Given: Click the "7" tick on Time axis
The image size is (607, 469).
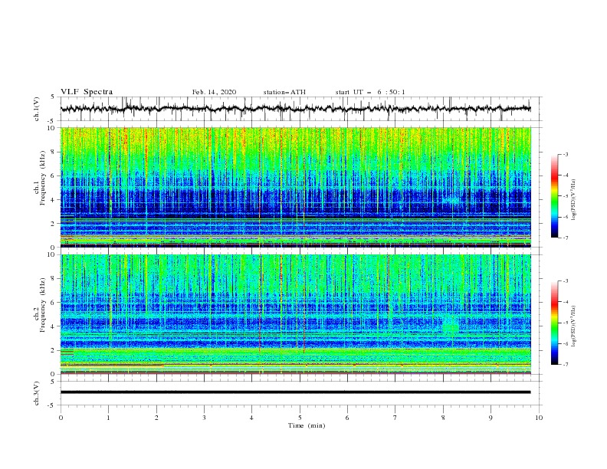Looking at the screenshot, I should tap(395, 418).
